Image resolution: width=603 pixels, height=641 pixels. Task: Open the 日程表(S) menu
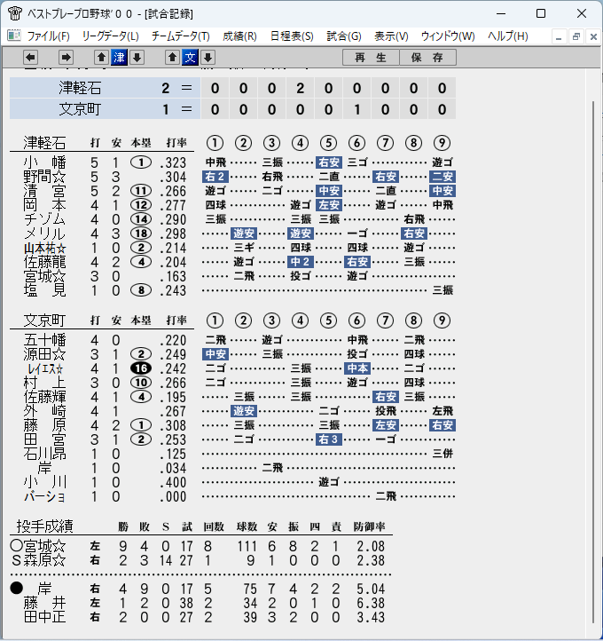click(292, 36)
